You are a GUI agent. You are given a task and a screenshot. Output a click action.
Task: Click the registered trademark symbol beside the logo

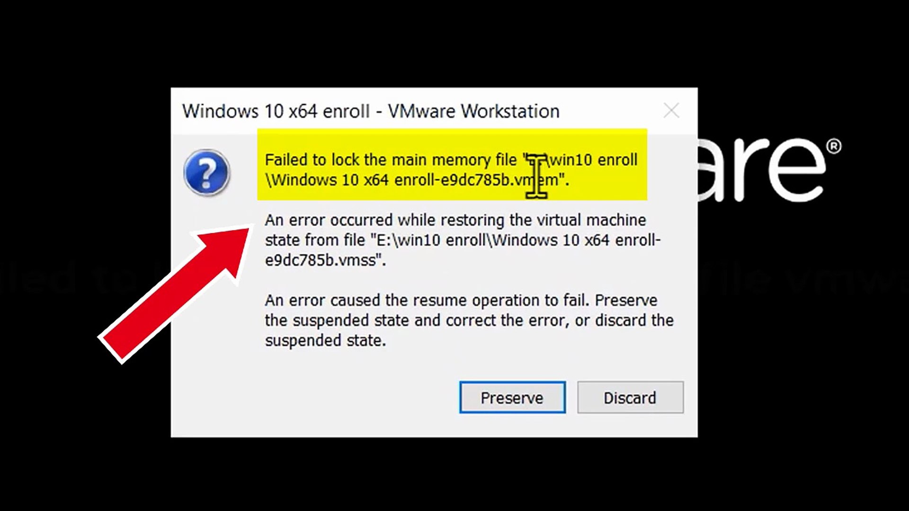coord(834,146)
